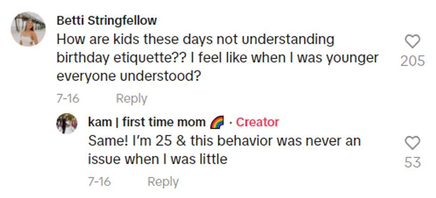Select the 7-16 date under kam's reply

99,182
